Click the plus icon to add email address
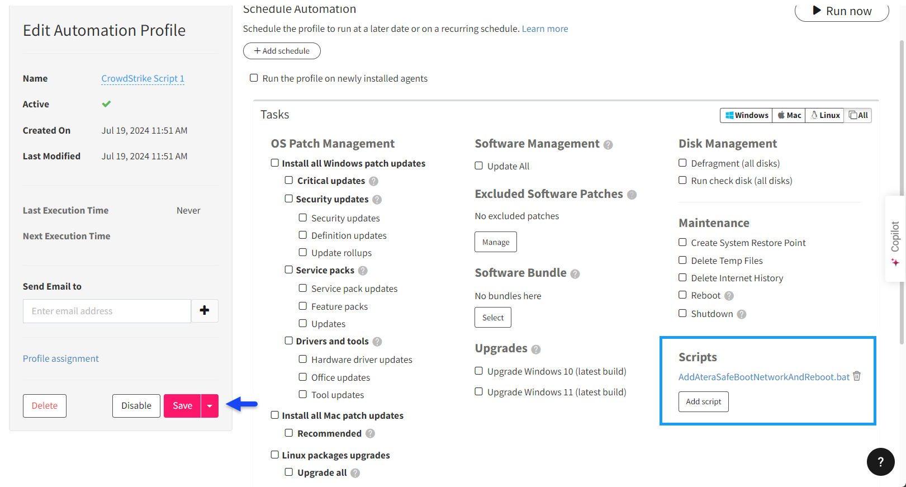The height and width of the screenshot is (487, 906). [x=205, y=310]
